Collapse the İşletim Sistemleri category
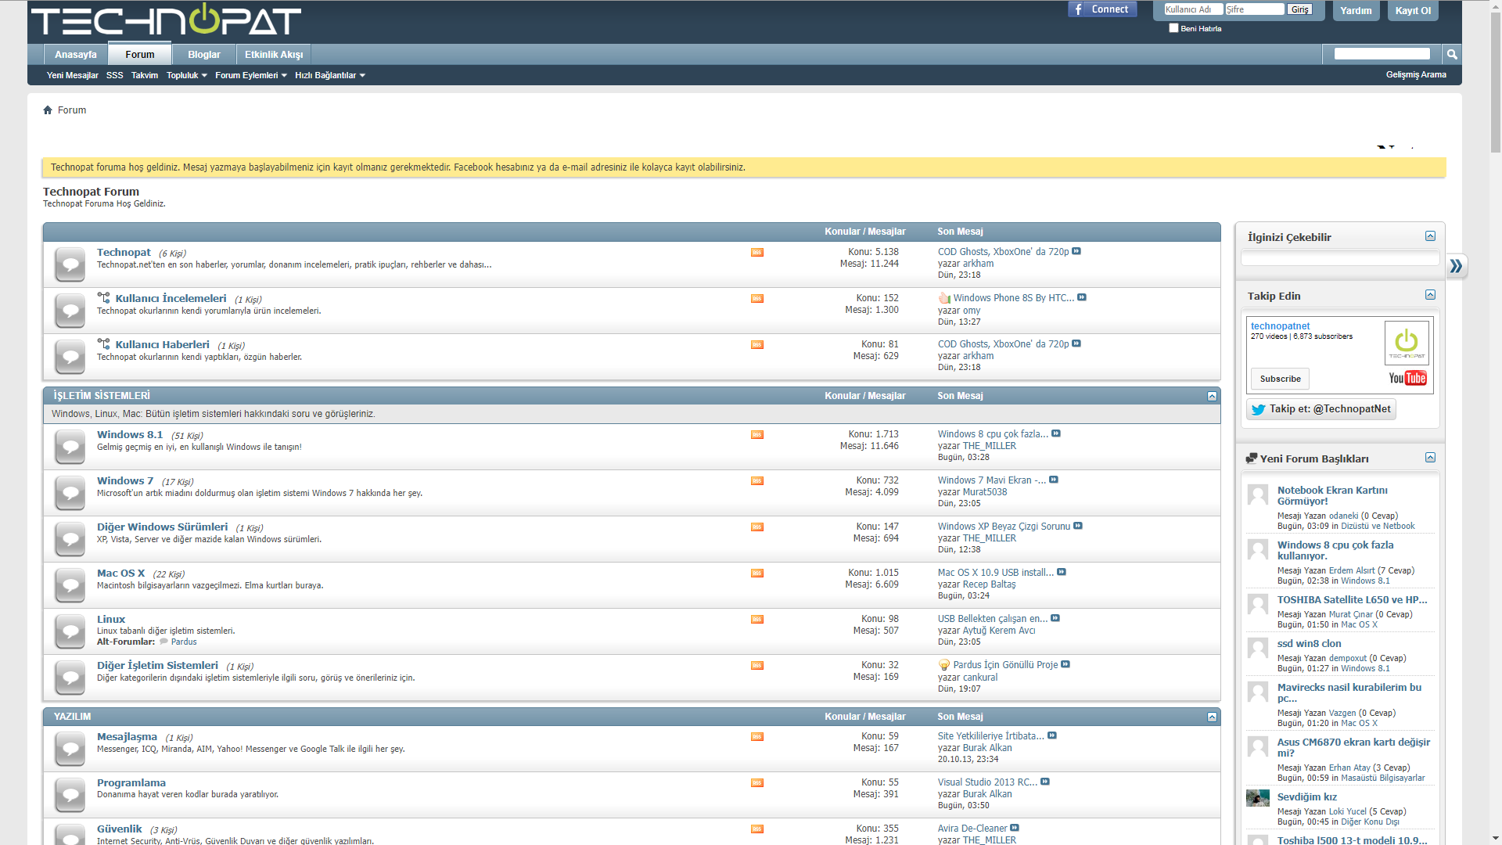Viewport: 1502px width, 845px height. (1212, 396)
